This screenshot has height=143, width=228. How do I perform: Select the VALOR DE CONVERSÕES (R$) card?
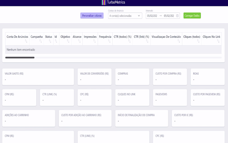(x=95, y=77)
